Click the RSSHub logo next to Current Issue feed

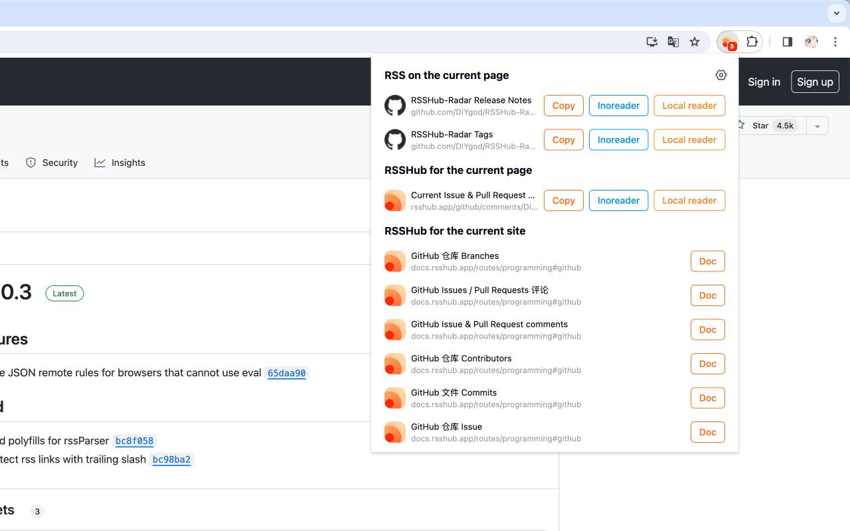[x=394, y=200]
